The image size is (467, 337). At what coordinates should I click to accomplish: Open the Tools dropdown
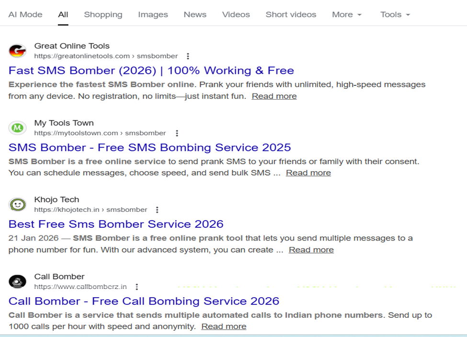click(x=395, y=14)
